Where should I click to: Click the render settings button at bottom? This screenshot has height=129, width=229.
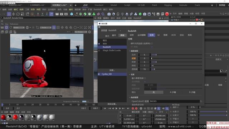click(x=112, y=104)
